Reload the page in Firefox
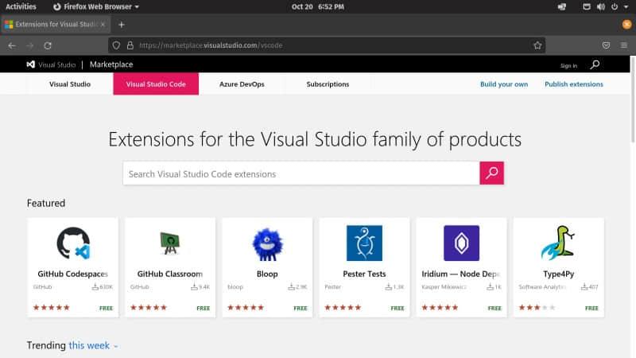Viewport: 636px width, 358px height. pyautogui.click(x=48, y=45)
